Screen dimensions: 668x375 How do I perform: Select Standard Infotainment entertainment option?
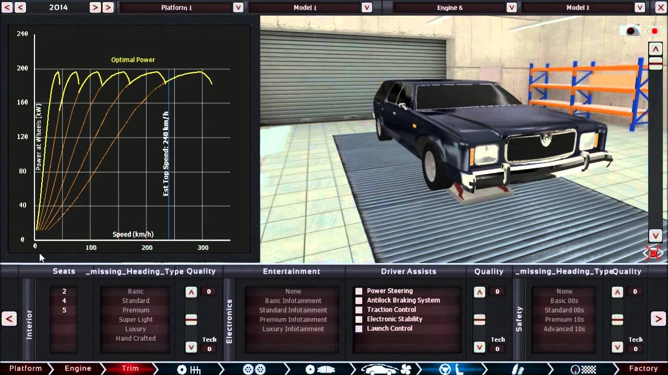pos(293,310)
